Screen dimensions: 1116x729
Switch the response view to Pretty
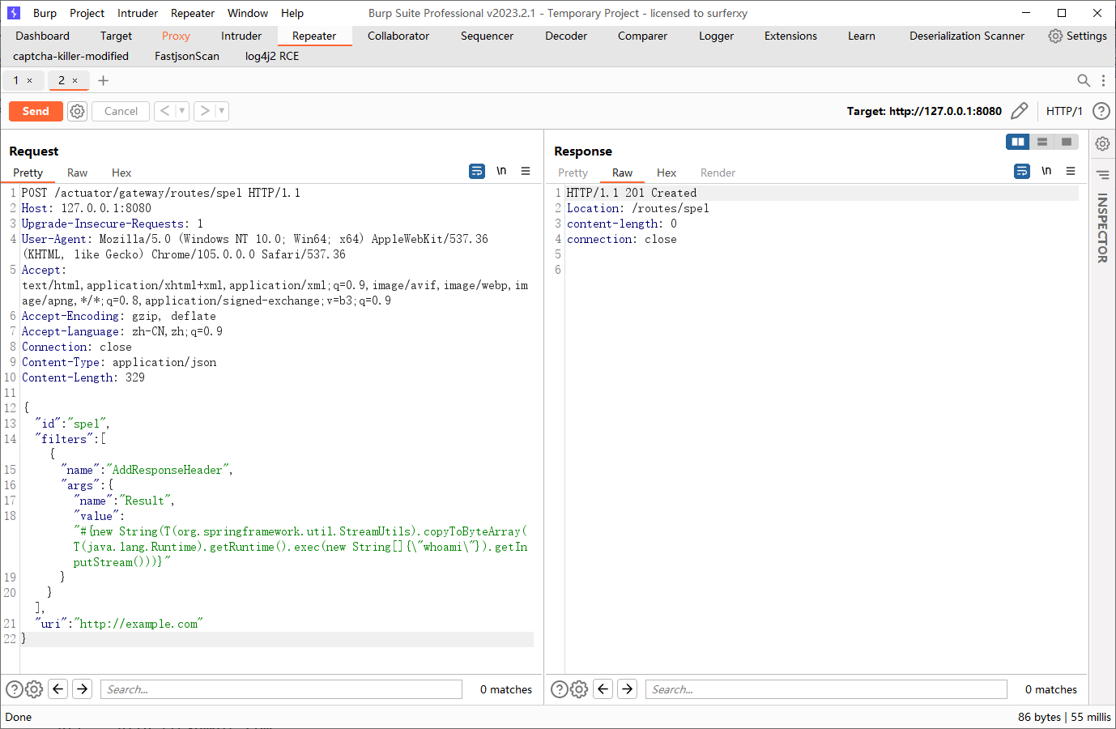pos(573,173)
